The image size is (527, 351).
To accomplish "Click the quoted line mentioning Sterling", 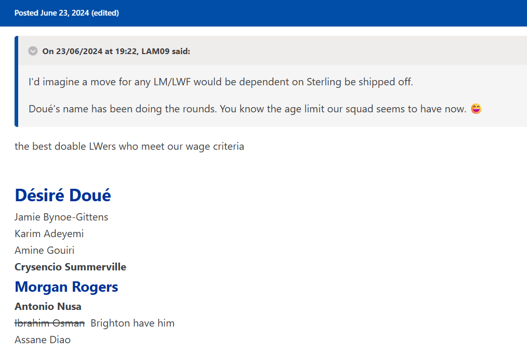I will tap(221, 82).
